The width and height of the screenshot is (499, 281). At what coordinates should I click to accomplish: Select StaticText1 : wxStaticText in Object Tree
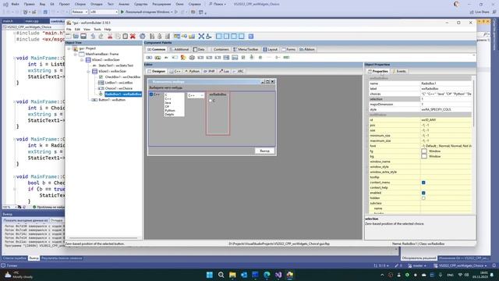116,66
